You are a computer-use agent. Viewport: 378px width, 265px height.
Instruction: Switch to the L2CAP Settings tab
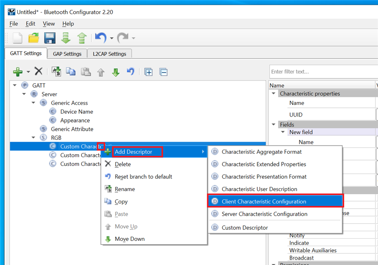pos(110,54)
